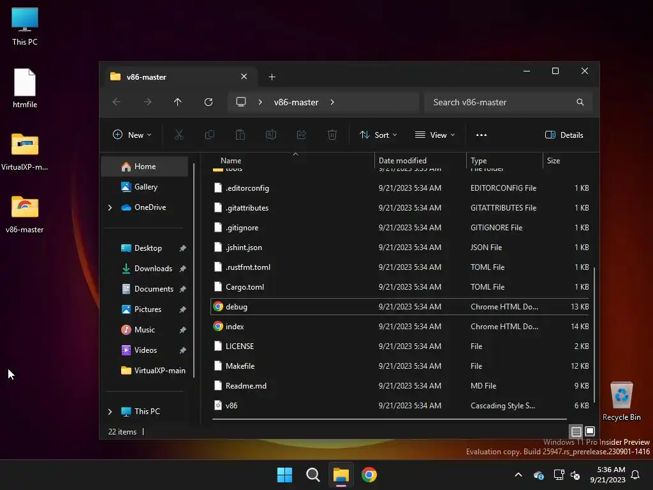Go up one folder level

(x=178, y=102)
